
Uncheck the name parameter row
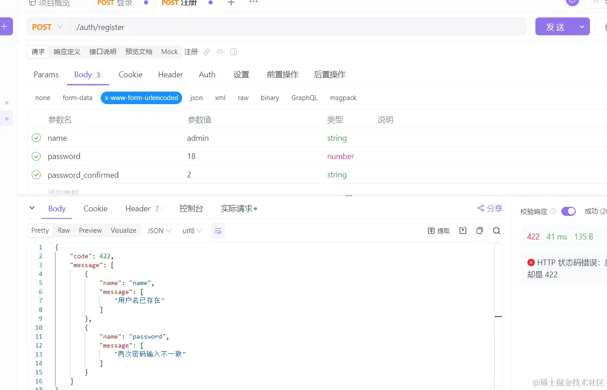(36, 138)
